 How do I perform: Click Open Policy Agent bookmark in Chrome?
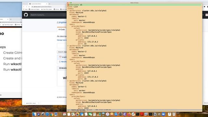(47, 9)
